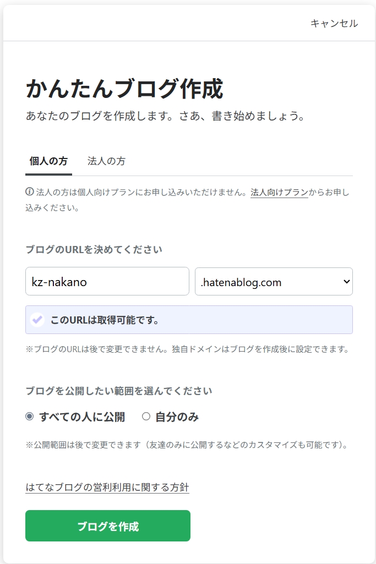Focus the blog URL field containing kz-nakano

tap(107, 282)
